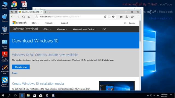Open File Explorer from taskbar
The width and height of the screenshot is (175, 98).
click(x=28, y=96)
